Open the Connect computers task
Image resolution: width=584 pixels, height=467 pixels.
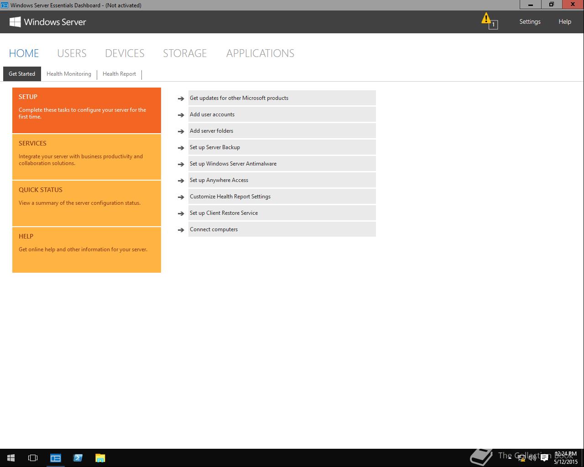click(282, 229)
